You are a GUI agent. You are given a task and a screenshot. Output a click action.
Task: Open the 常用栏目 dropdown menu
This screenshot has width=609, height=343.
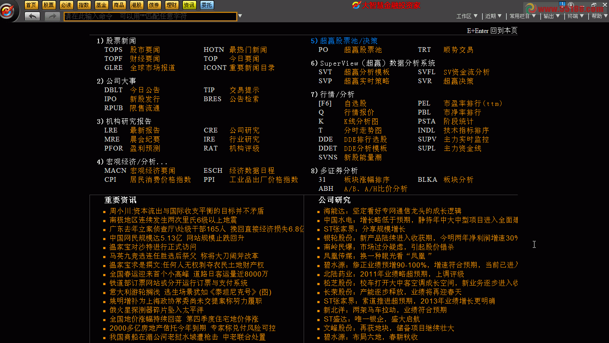point(522,16)
